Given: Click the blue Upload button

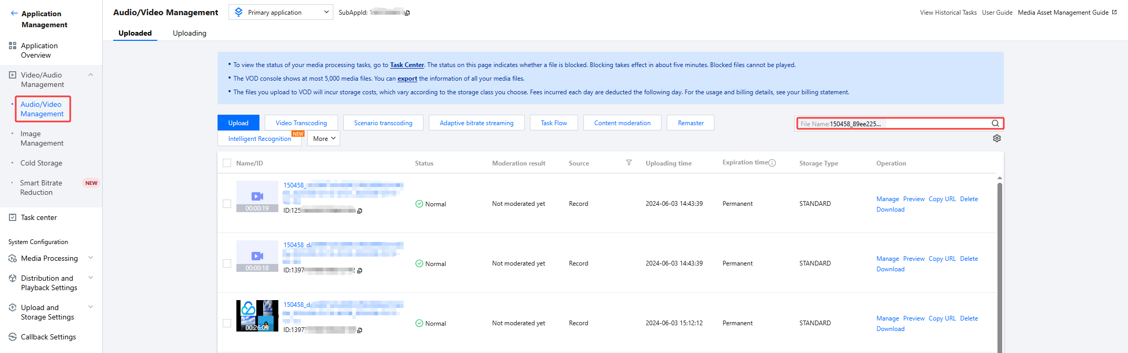Looking at the screenshot, I should coord(238,123).
